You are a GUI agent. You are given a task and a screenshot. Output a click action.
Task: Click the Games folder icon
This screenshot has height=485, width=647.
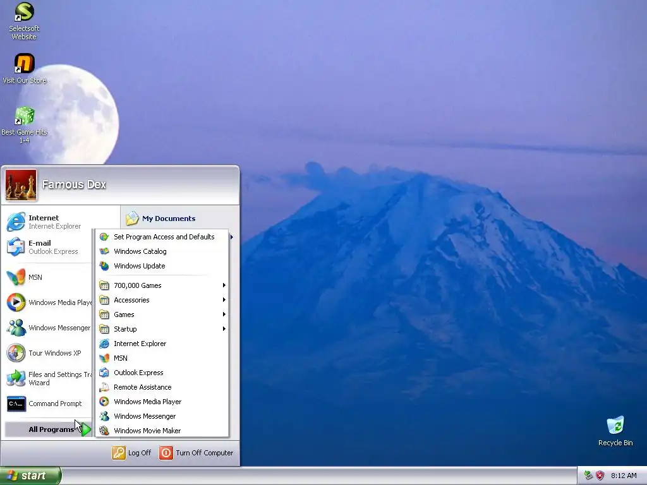pos(104,314)
